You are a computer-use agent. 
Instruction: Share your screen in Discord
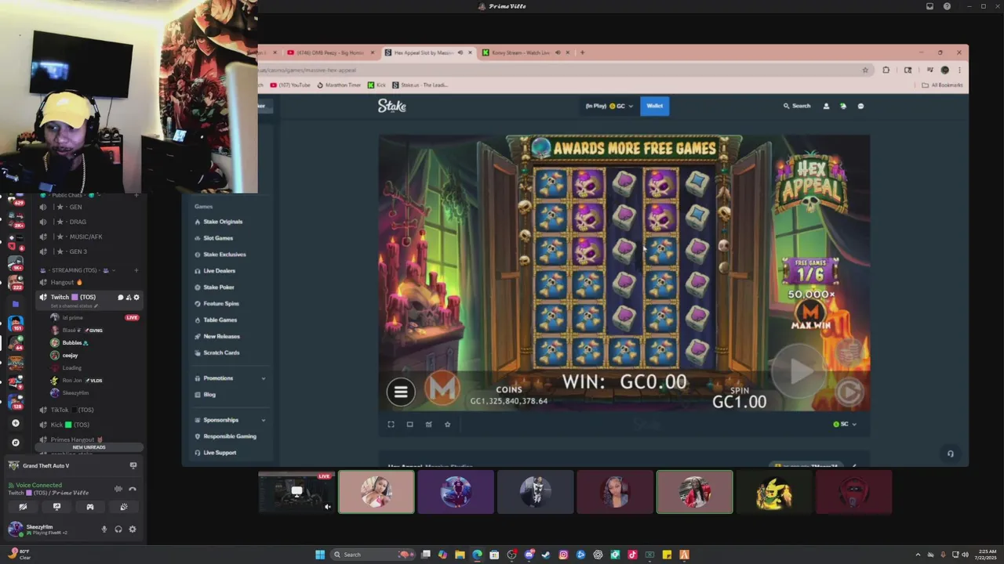coord(56,507)
